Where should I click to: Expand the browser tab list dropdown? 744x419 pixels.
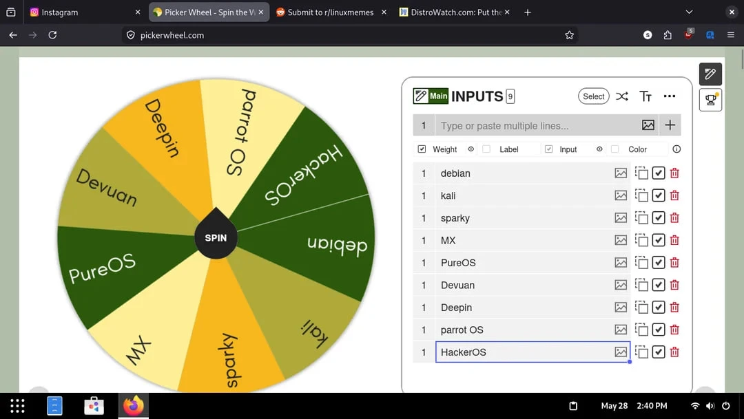689,12
